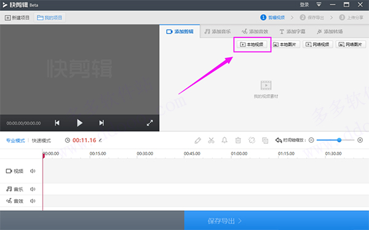Adjust the 时间轴缩放 zoom slider handle
Image resolution: width=369 pixels, height=230 pixels.
[x=339, y=140]
